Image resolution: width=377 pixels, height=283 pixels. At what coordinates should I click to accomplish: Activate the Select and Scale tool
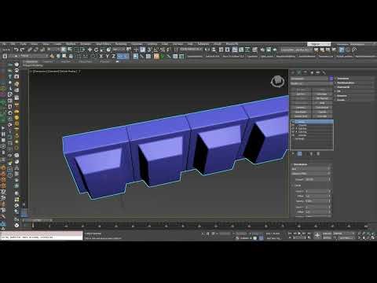tap(102, 50)
